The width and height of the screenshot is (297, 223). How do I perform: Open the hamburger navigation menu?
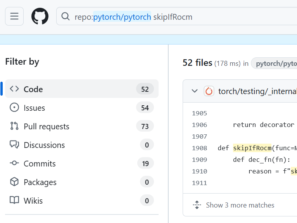[x=14, y=16]
